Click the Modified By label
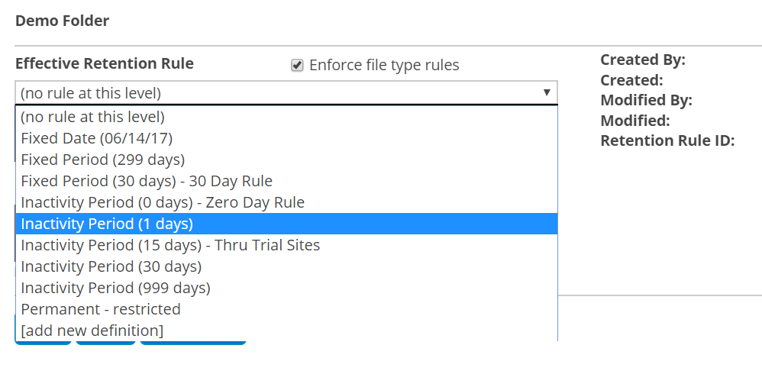The width and height of the screenshot is (762, 371). [x=646, y=100]
